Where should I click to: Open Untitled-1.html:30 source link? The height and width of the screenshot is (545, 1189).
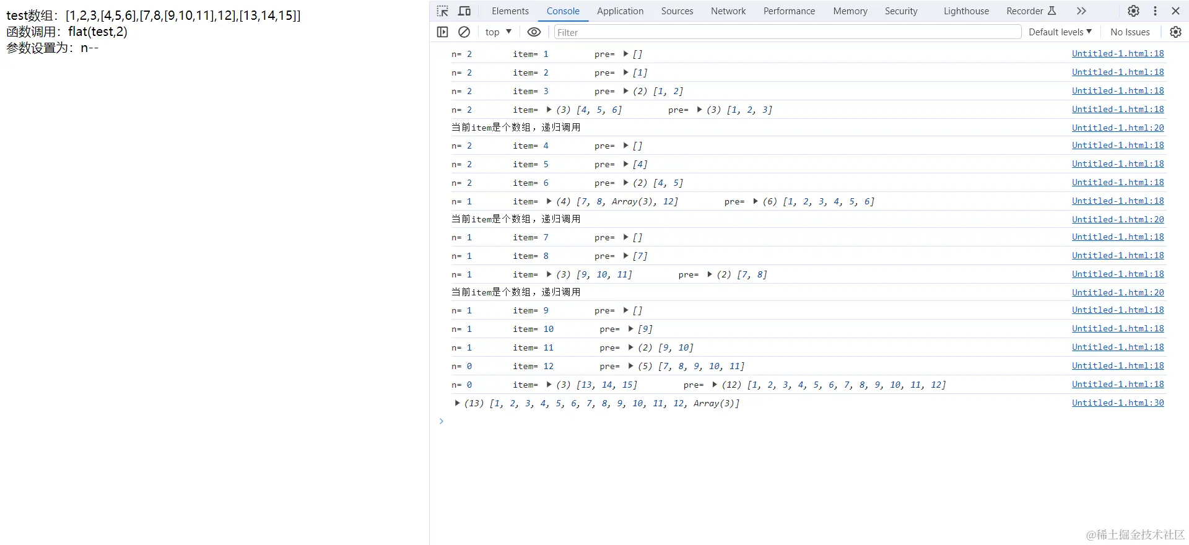coord(1118,403)
